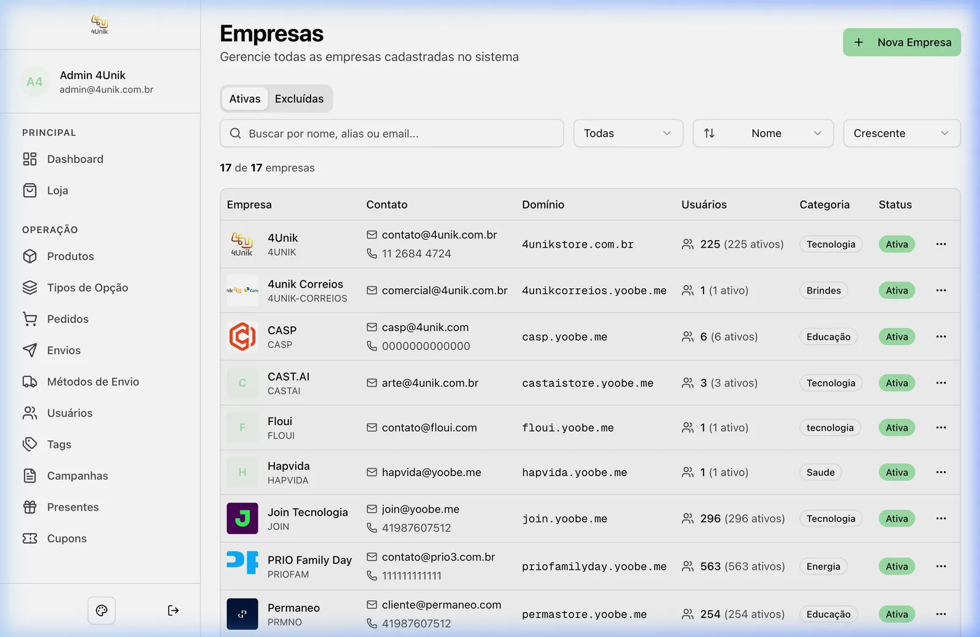Click domain 4unikcorreios.yoobe.me
Viewport: 980px width, 637px height.
(594, 291)
